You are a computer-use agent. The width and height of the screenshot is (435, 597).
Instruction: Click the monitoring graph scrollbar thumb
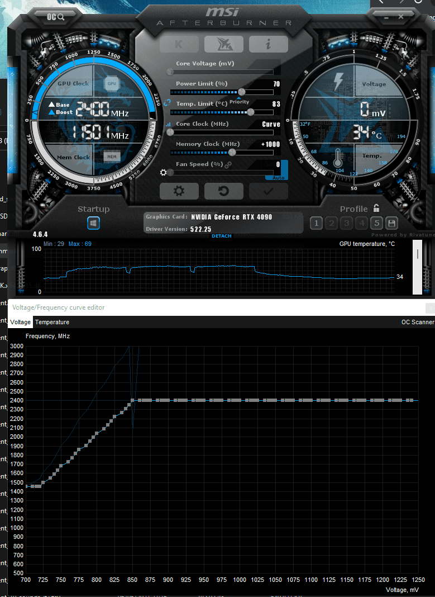point(418,254)
